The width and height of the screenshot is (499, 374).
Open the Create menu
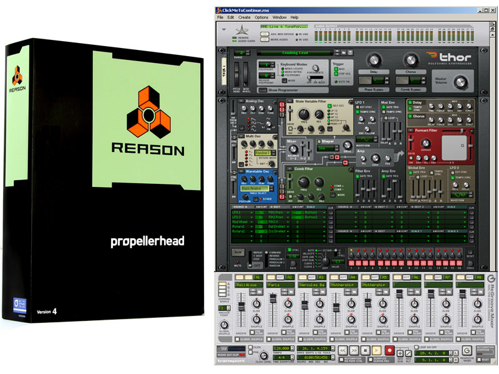(244, 17)
